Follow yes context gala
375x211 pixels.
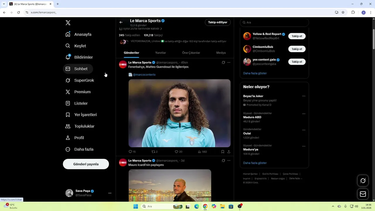(297, 62)
